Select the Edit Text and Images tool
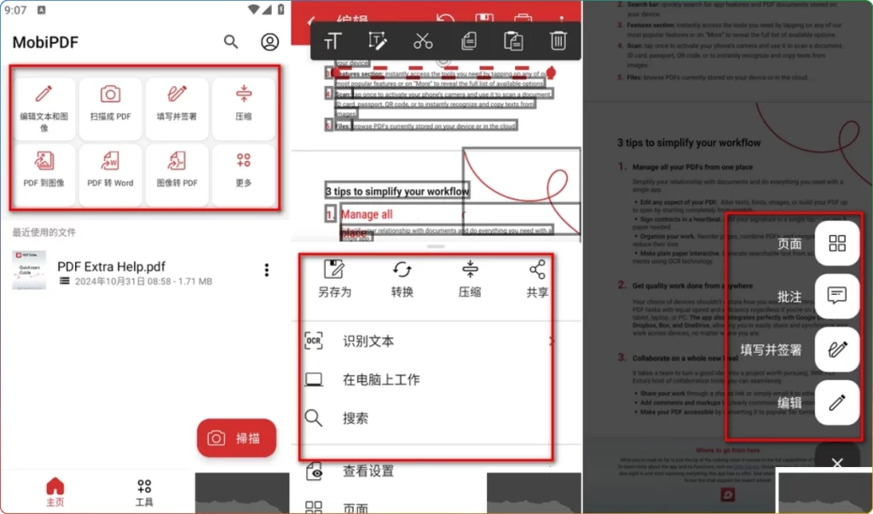The image size is (873, 514). (43, 106)
